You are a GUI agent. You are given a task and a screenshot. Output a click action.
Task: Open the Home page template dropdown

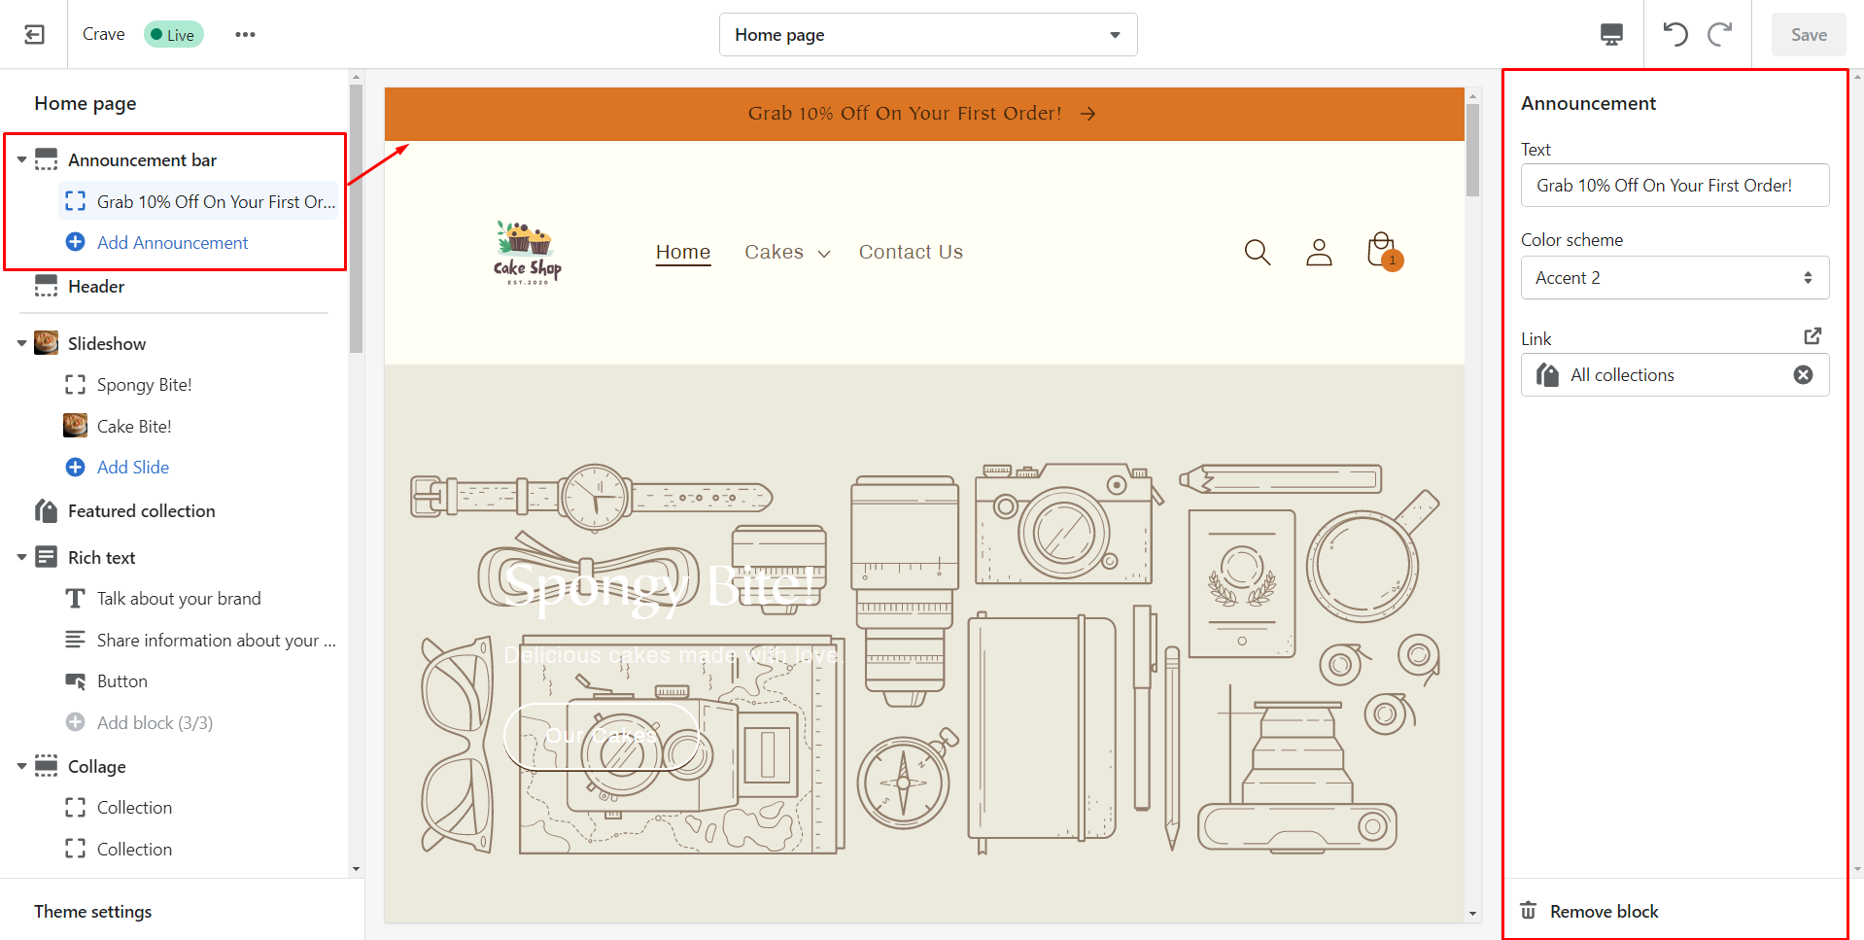pos(928,35)
